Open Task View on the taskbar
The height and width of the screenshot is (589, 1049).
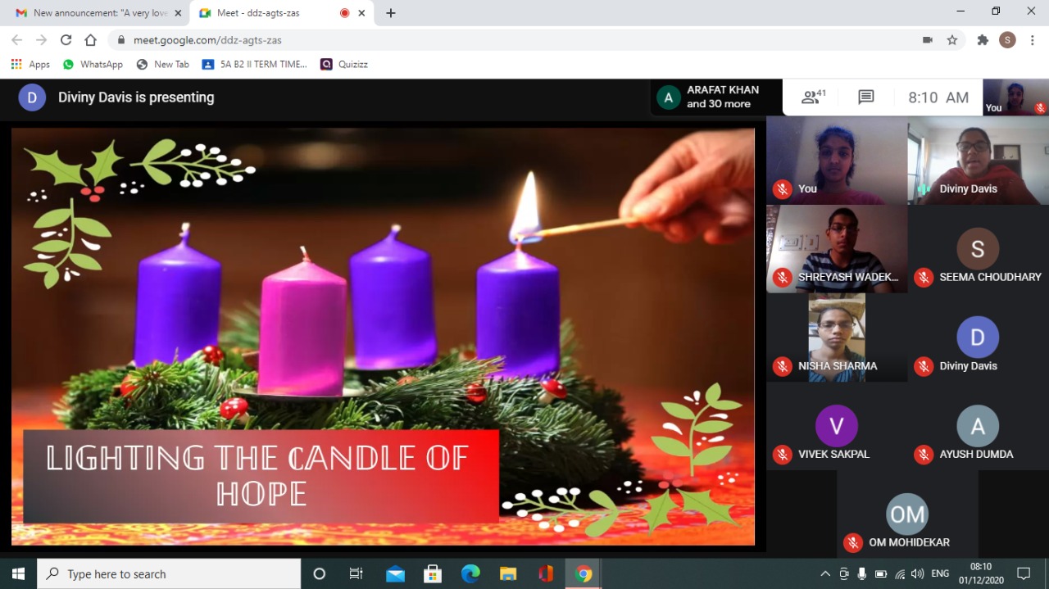(x=356, y=573)
